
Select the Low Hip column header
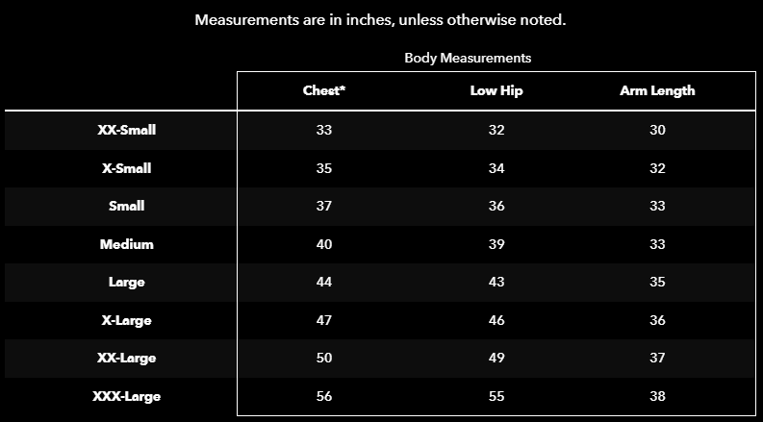pos(496,91)
